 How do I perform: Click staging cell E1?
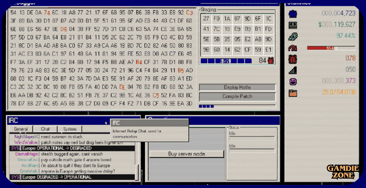268,50
